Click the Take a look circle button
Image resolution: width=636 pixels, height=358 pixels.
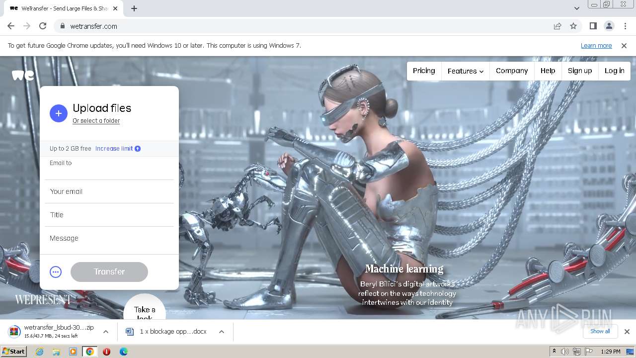[145, 307]
